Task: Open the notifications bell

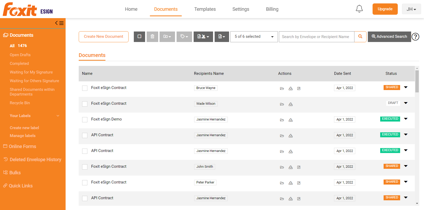Action: click(359, 9)
